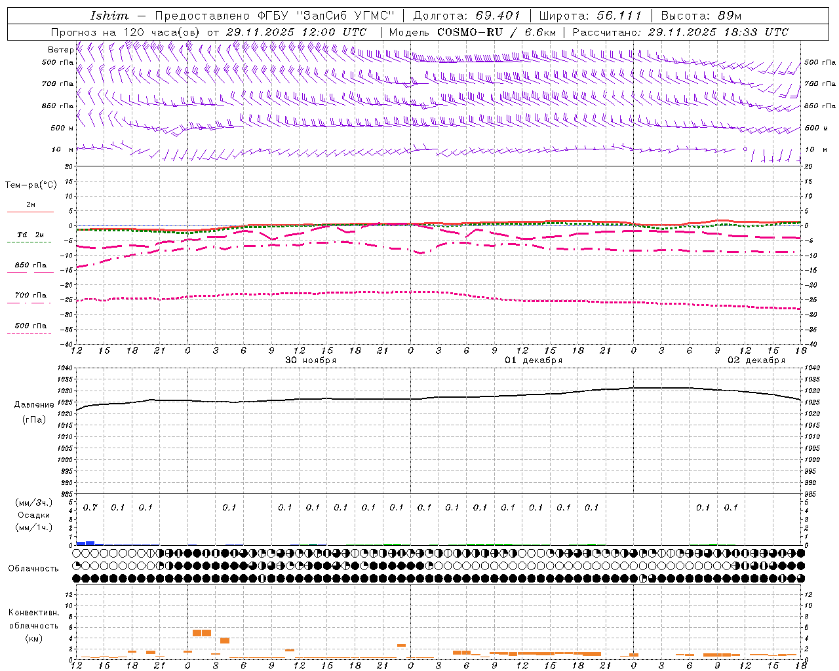Click the "Тем-ра(°C)" temperature panel label
Image resolution: width=839 pixels, height=671 pixels.
31,185
